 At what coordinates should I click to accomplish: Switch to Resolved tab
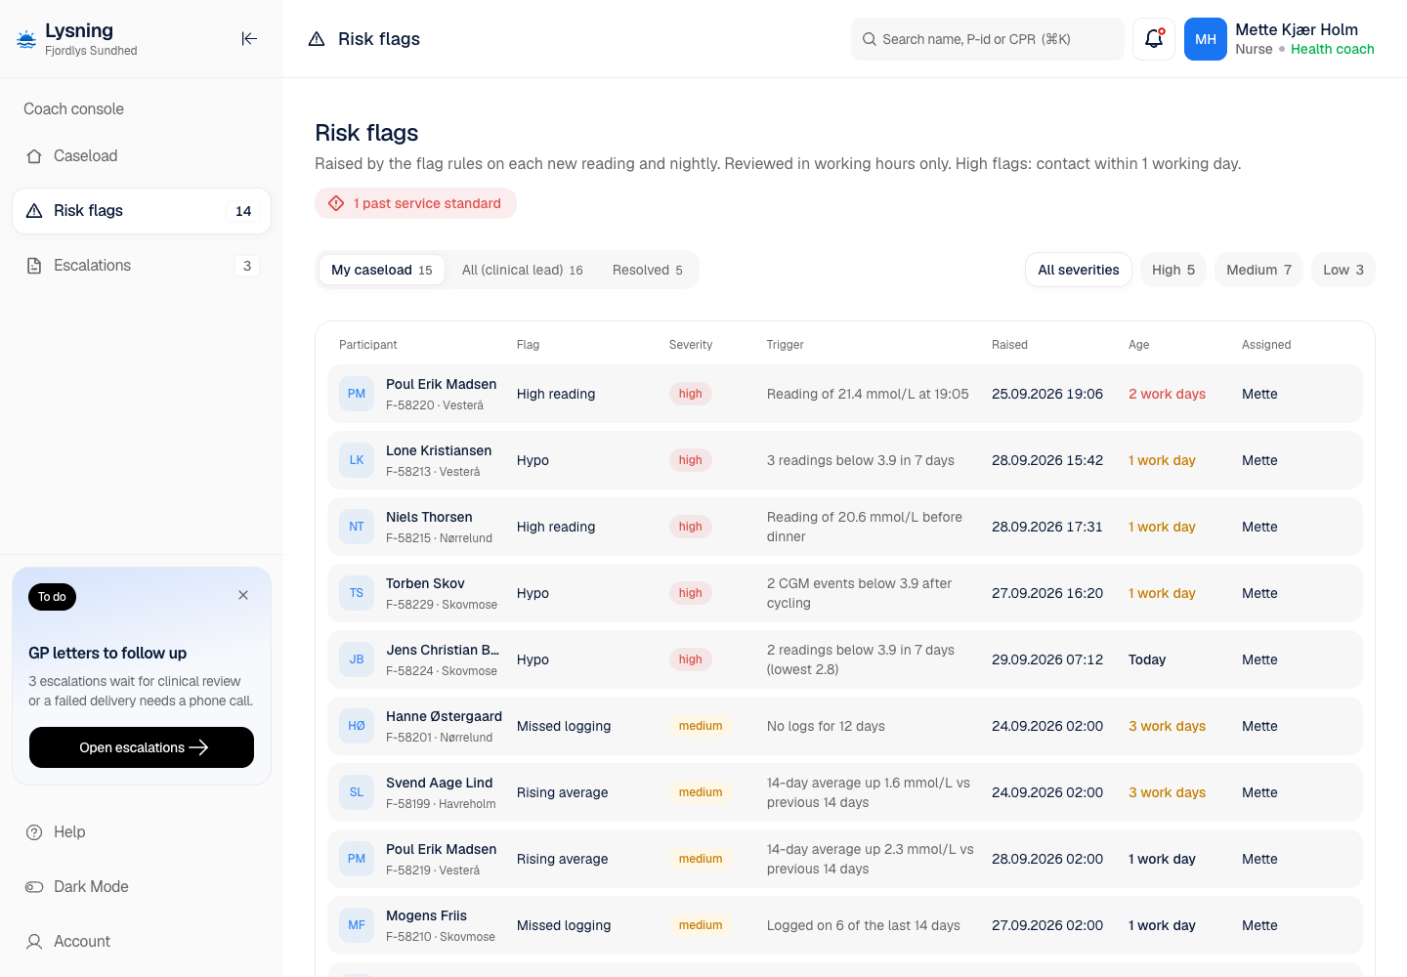click(x=648, y=270)
